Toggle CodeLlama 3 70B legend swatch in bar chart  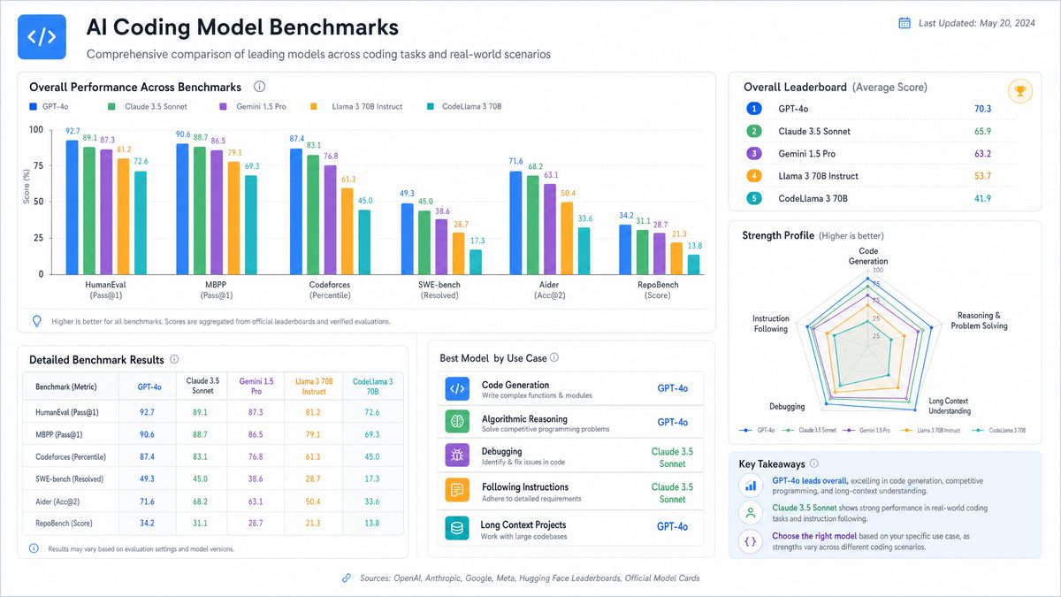pos(430,106)
